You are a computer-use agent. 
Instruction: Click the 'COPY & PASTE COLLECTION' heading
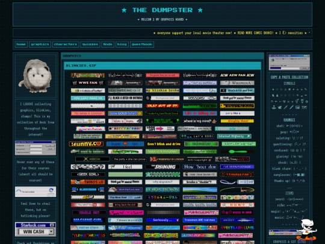click(x=289, y=77)
